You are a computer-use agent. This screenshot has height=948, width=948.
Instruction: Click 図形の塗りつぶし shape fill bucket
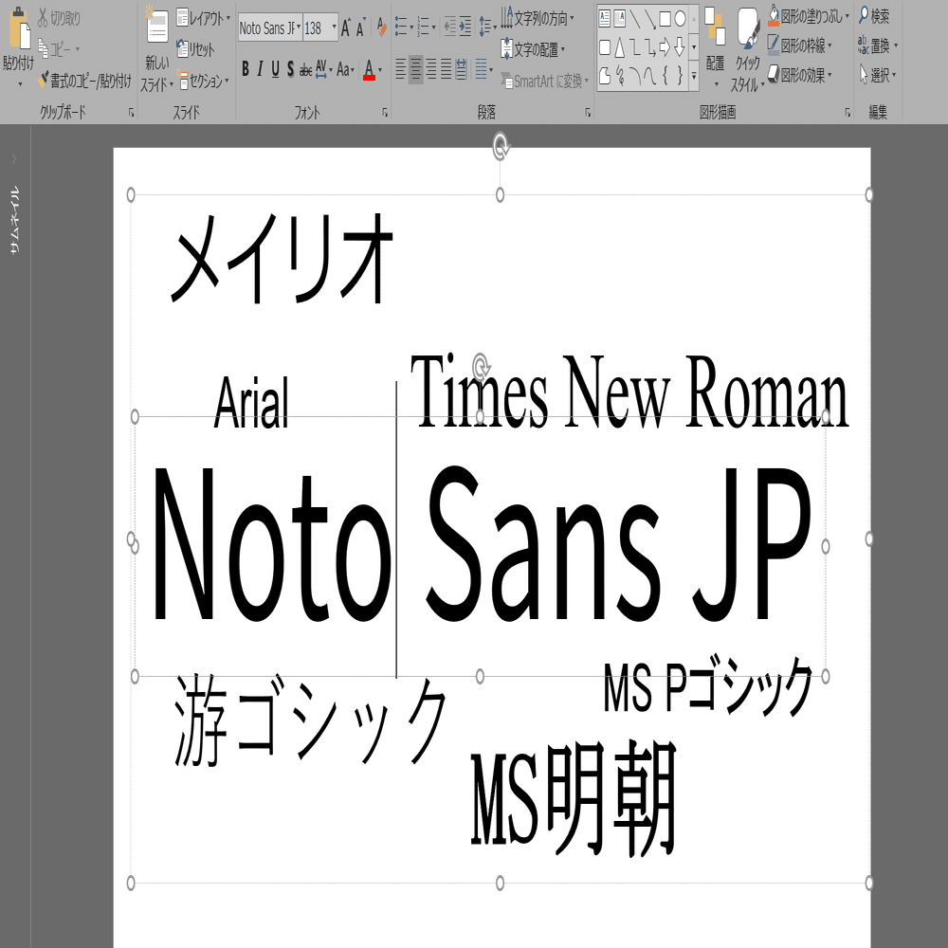pyautogui.click(x=774, y=16)
